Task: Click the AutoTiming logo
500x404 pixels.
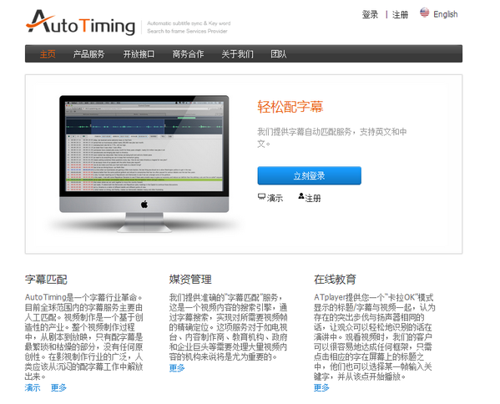Action: tap(80, 23)
